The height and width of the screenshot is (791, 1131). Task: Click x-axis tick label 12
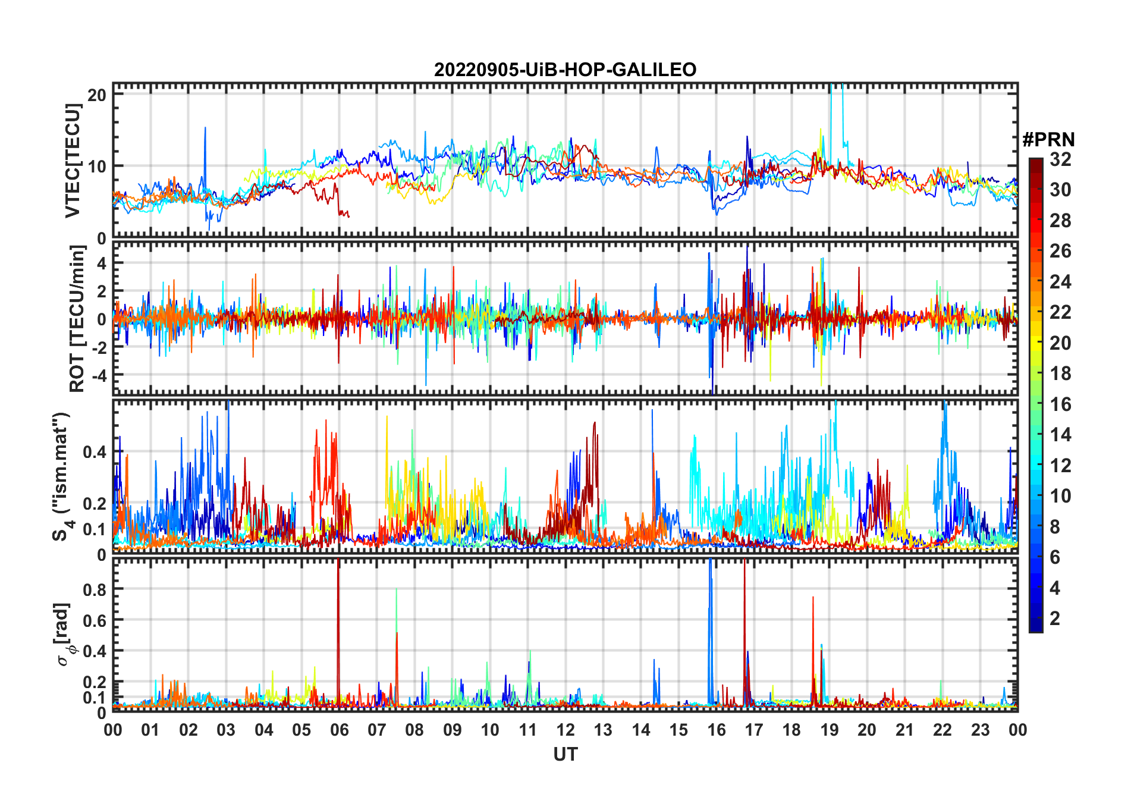[x=565, y=730]
